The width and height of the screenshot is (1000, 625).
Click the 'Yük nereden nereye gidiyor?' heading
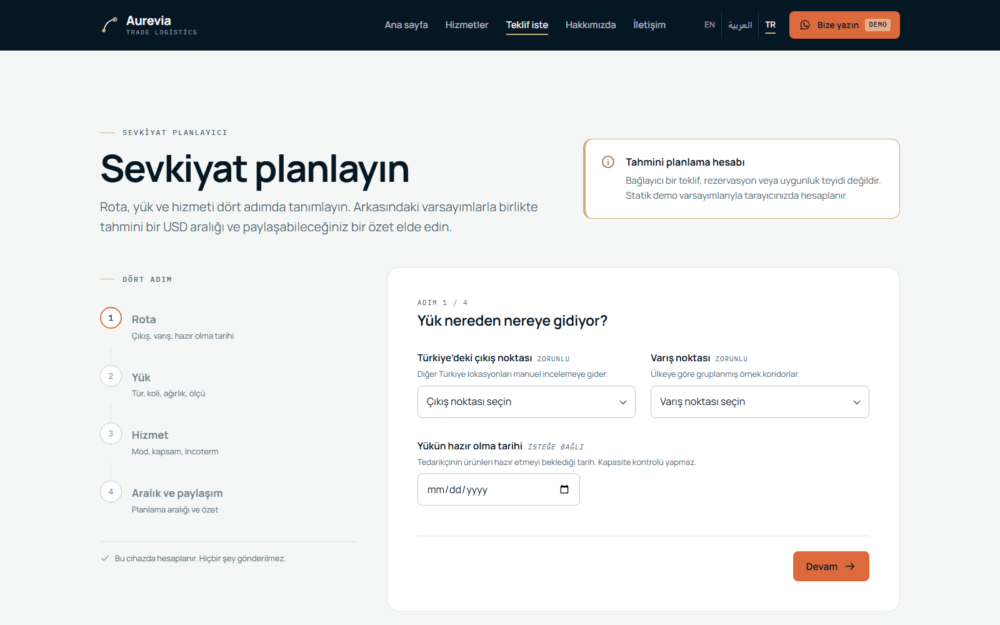click(x=512, y=321)
